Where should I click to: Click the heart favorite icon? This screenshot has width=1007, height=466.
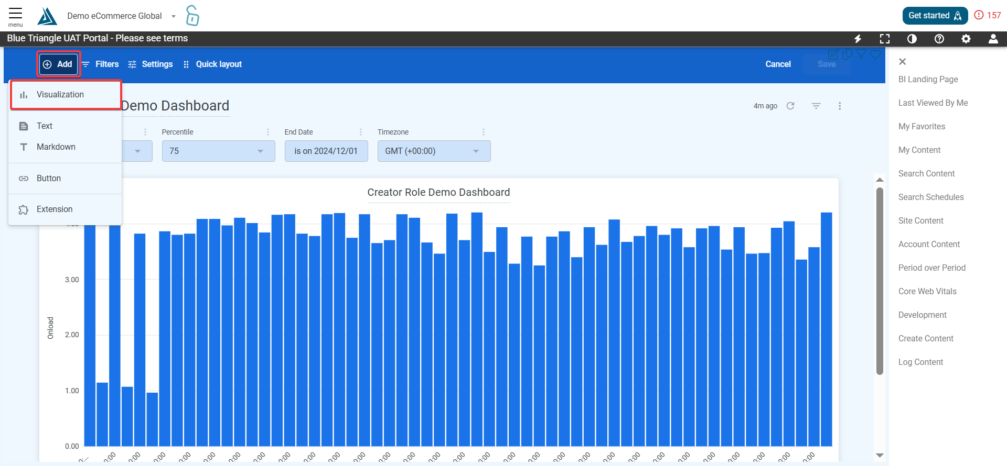click(x=875, y=54)
